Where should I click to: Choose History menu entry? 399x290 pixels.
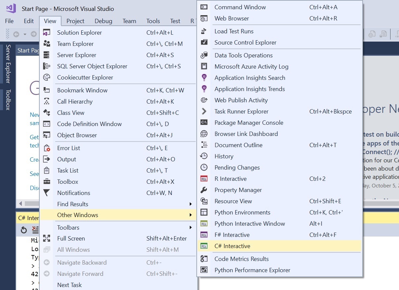(279, 156)
